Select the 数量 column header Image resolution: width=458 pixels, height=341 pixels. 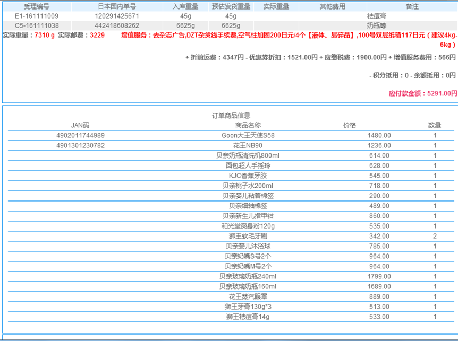[x=435, y=125]
